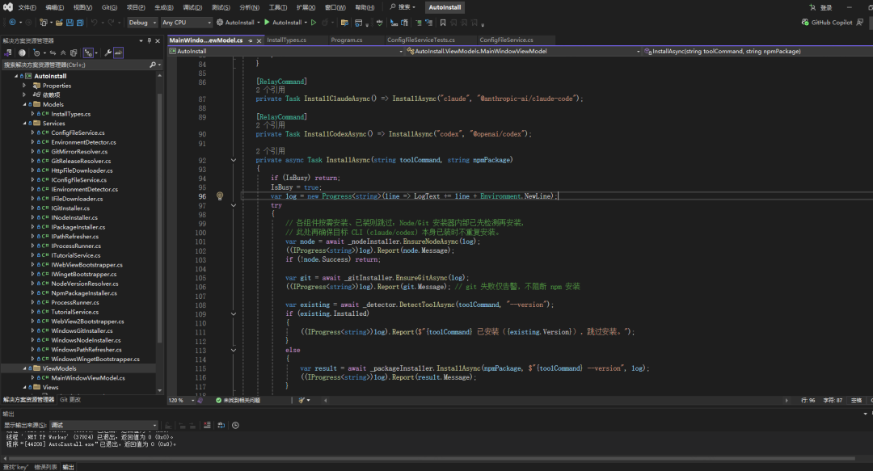Switch to 错误列表 tab at bottom
The width and height of the screenshot is (873, 471).
pyautogui.click(x=45, y=467)
